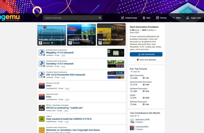Click the x360ce category label

[49, 116]
